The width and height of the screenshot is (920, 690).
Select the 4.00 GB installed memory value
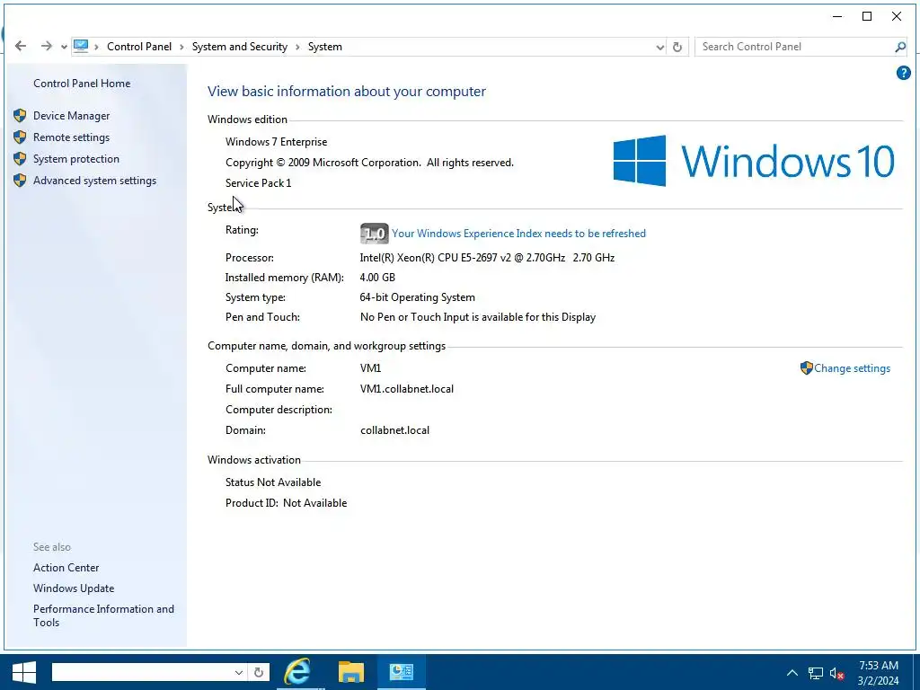[x=377, y=278]
